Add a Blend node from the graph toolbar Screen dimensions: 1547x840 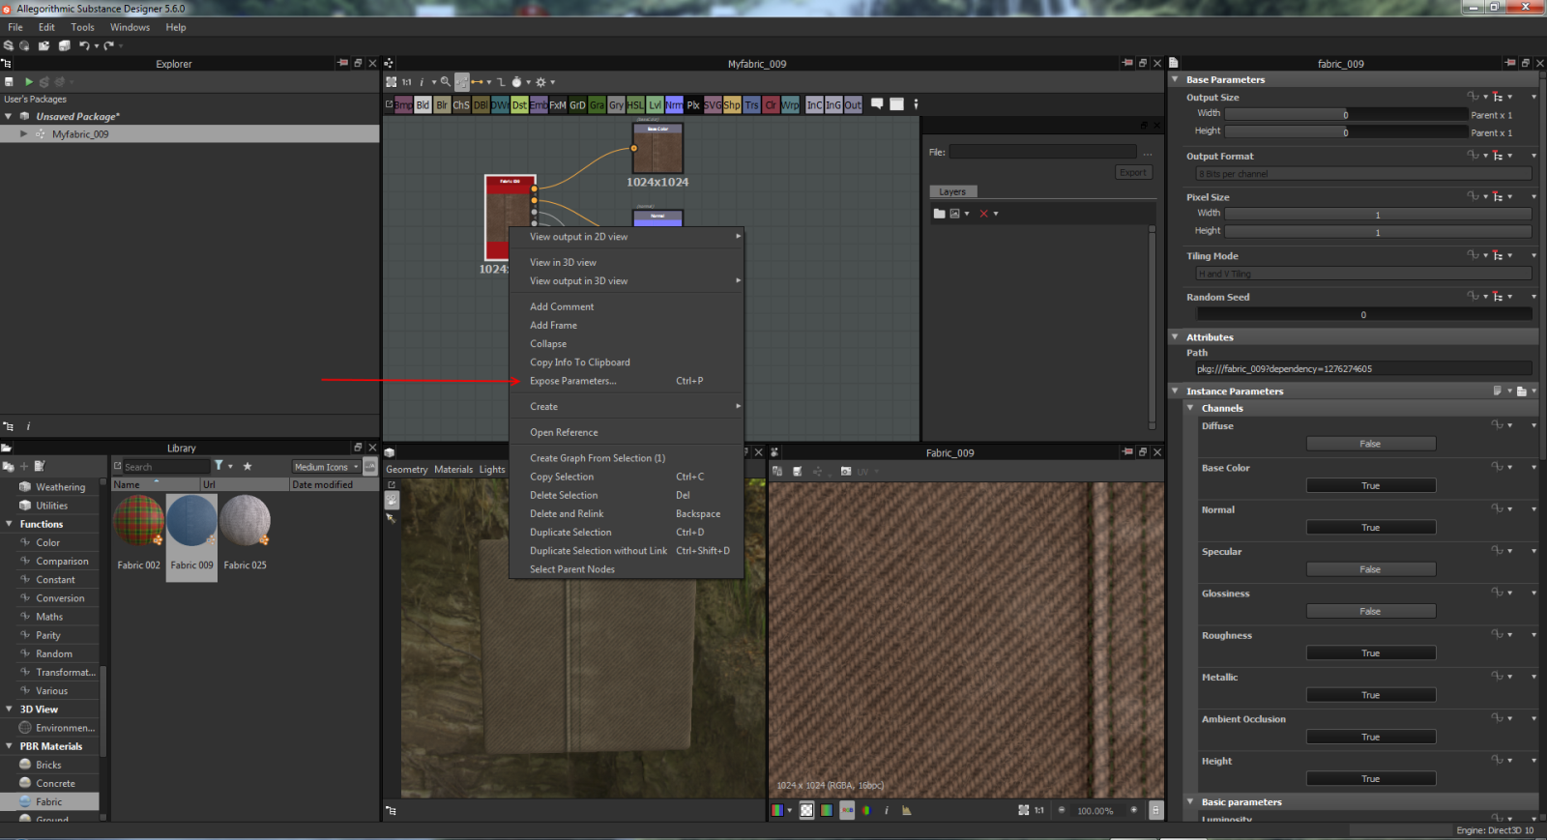[x=423, y=104]
